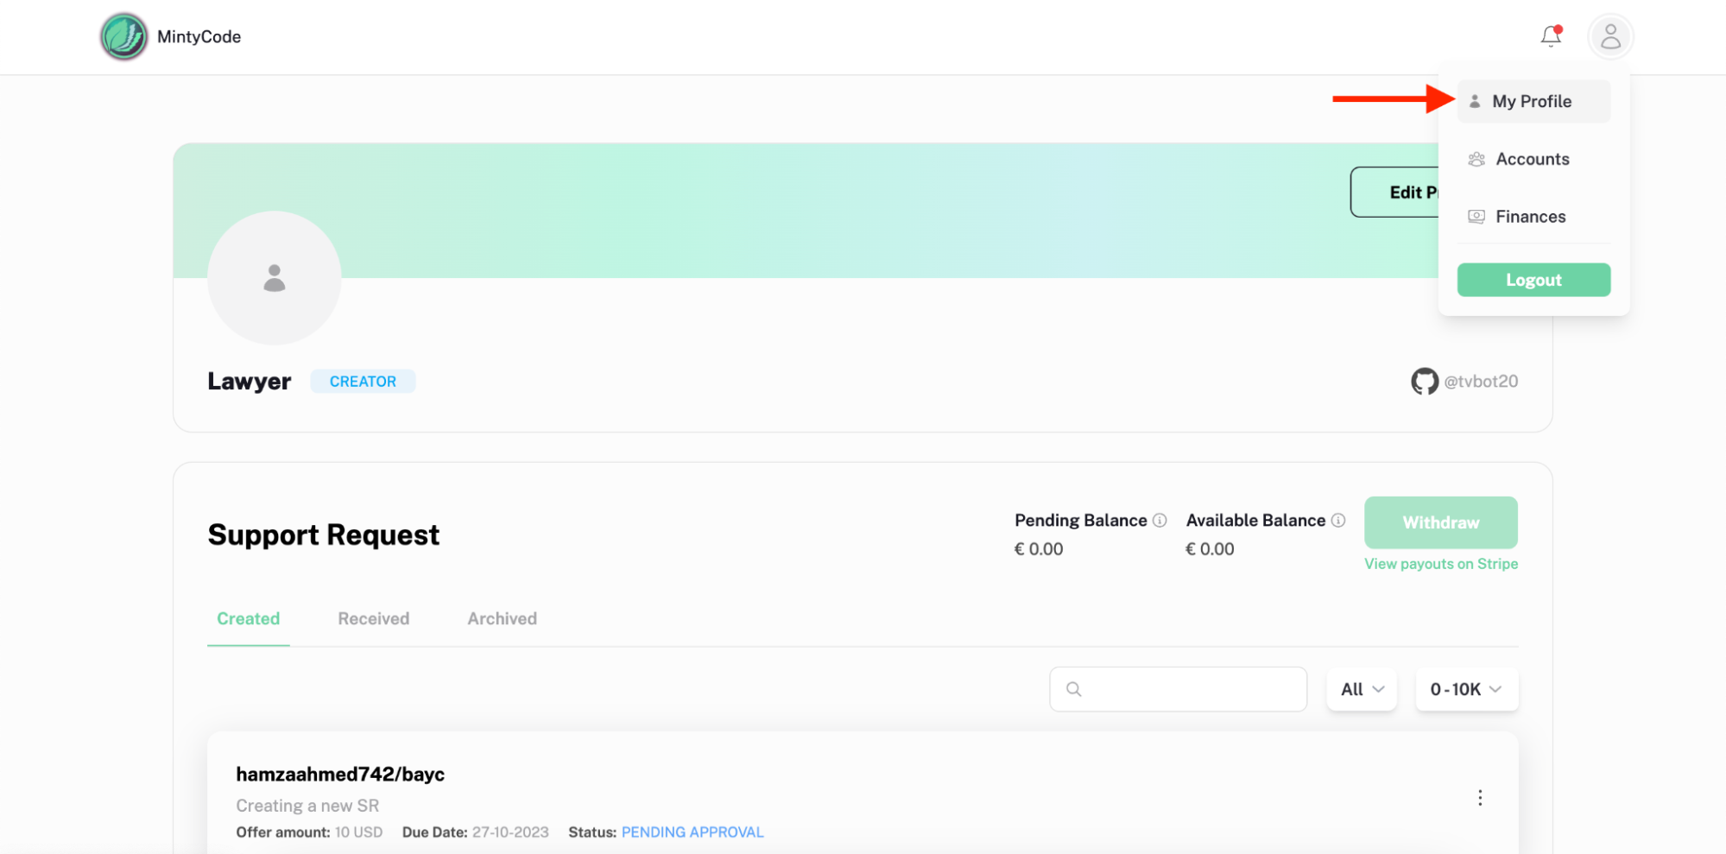The image size is (1726, 854).
Task: Open the hamzaahmed742/bayc request title
Action: [x=340, y=774]
